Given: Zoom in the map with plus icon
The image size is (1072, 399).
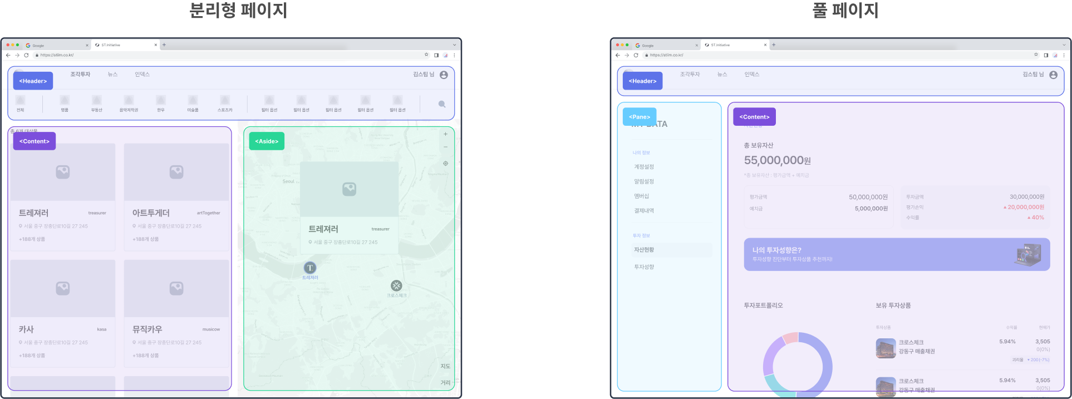Looking at the screenshot, I should [445, 134].
